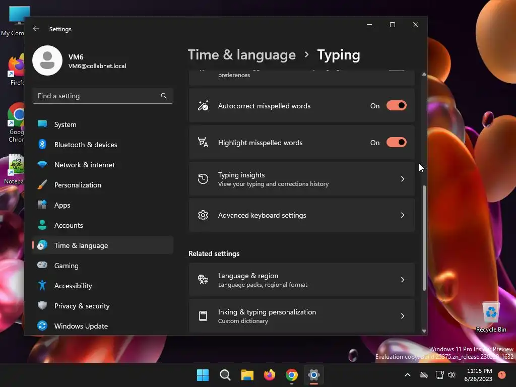Screen dimensions: 516x387
Task: Open Inking & typing personalization chevron
Action: coord(403,316)
